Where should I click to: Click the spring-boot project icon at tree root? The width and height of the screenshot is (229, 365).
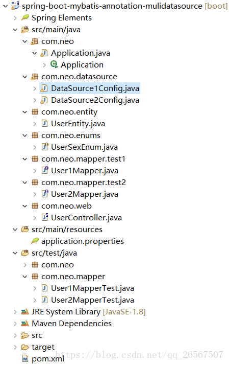coord(15,5)
